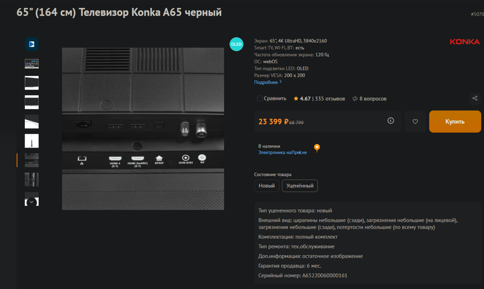Open the price info icon
The width and height of the screenshot is (484, 289).
pyautogui.click(x=391, y=120)
